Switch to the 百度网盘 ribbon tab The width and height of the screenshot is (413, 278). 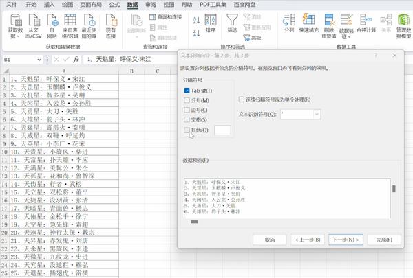pos(244,5)
